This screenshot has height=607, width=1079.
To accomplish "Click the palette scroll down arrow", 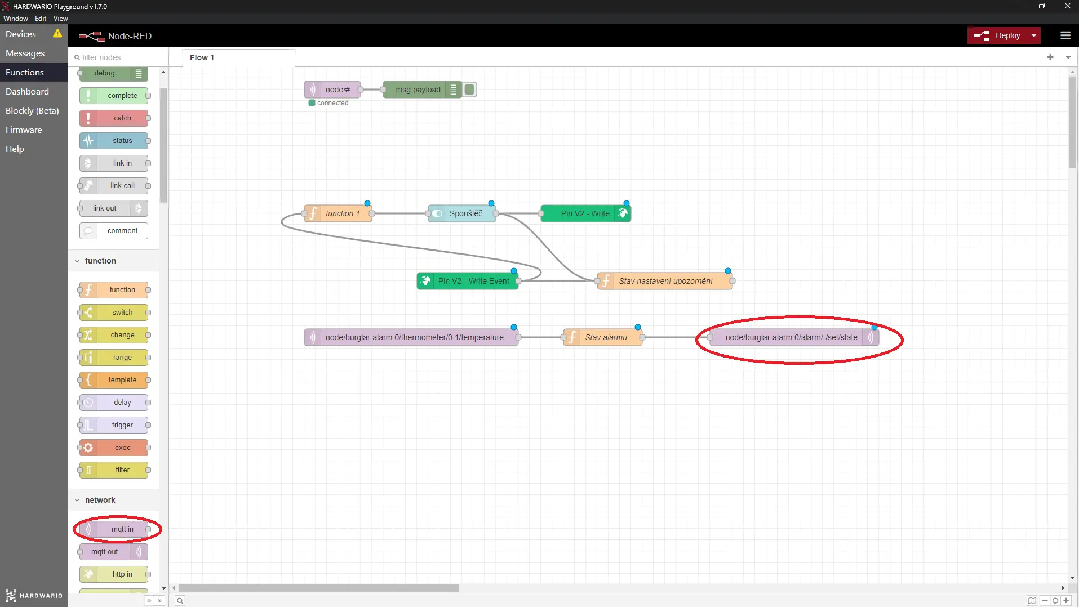I will coord(163,588).
